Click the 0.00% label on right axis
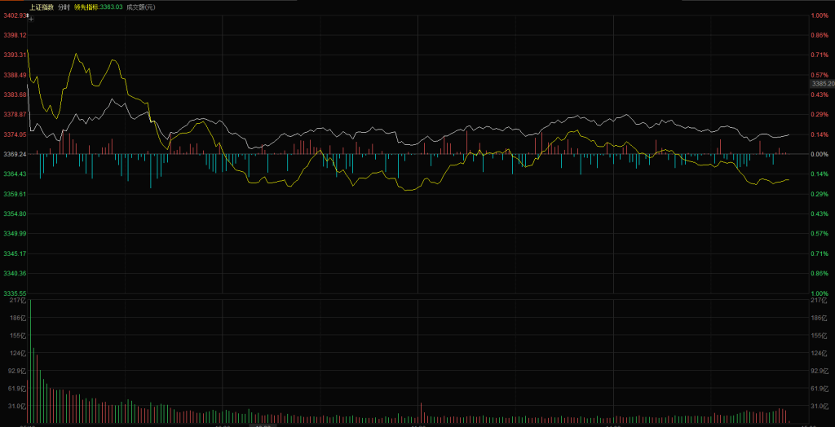Image resolution: width=835 pixels, height=427 pixels. pyautogui.click(x=820, y=154)
